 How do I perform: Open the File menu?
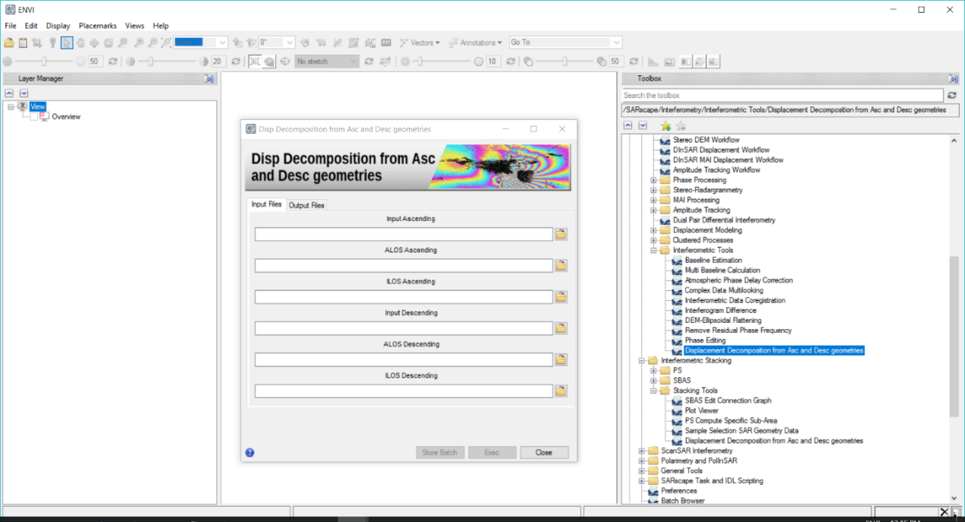(x=11, y=26)
